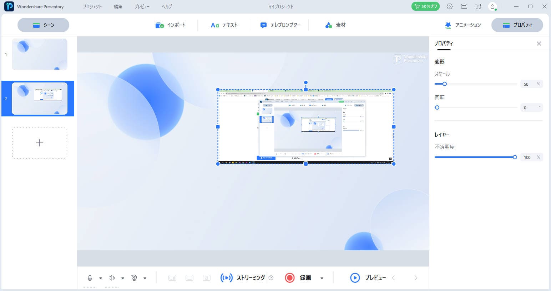Add a new scene with plus box

40,143
